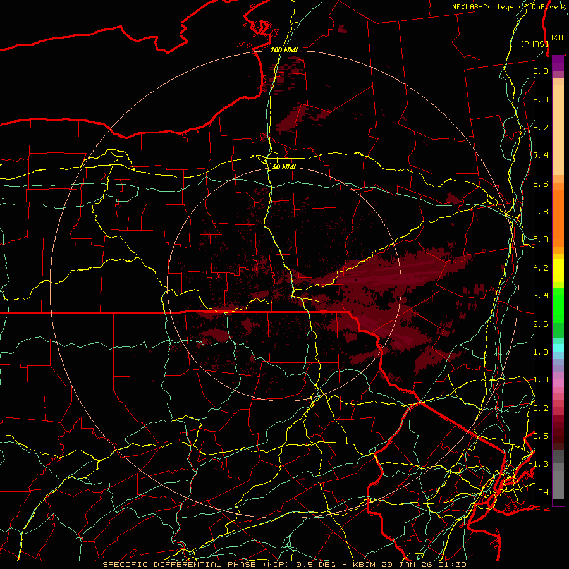Pick the 0.2 legend value
The height and width of the screenshot is (569, 569).
(x=541, y=408)
